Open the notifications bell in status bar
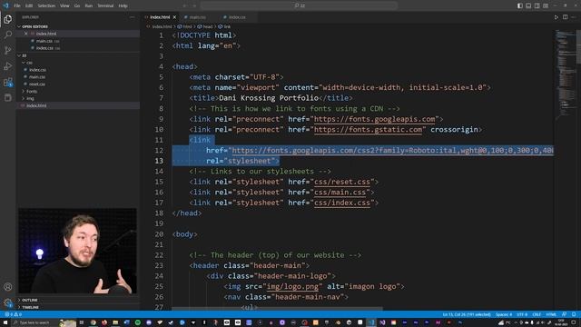The image size is (581, 327). tap(574, 314)
